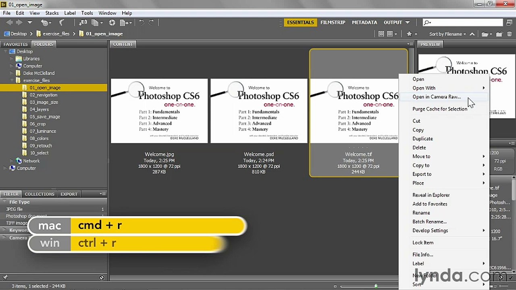Select Reveal in Explorer menu entry
The image size is (516, 290).
[431, 195]
